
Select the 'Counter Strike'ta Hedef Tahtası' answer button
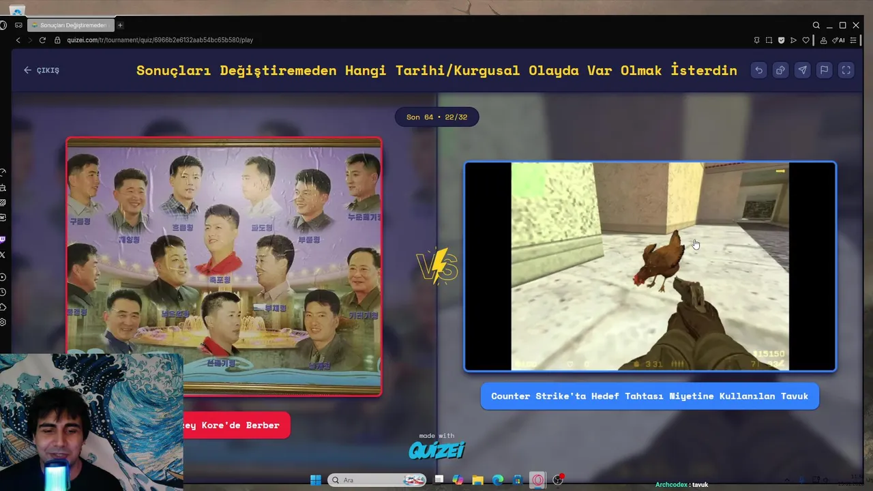click(x=649, y=396)
